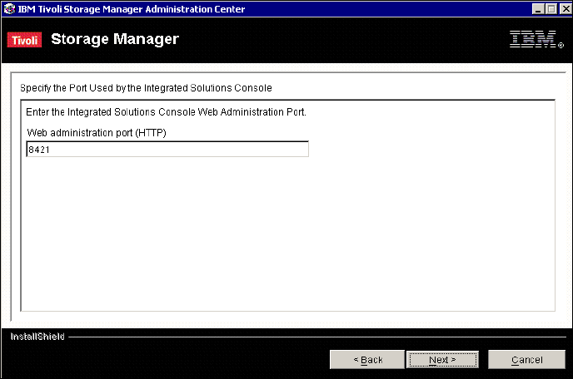This screenshot has height=379, width=573.
Task: Click the installer icon in title bar
Action: click(x=9, y=9)
